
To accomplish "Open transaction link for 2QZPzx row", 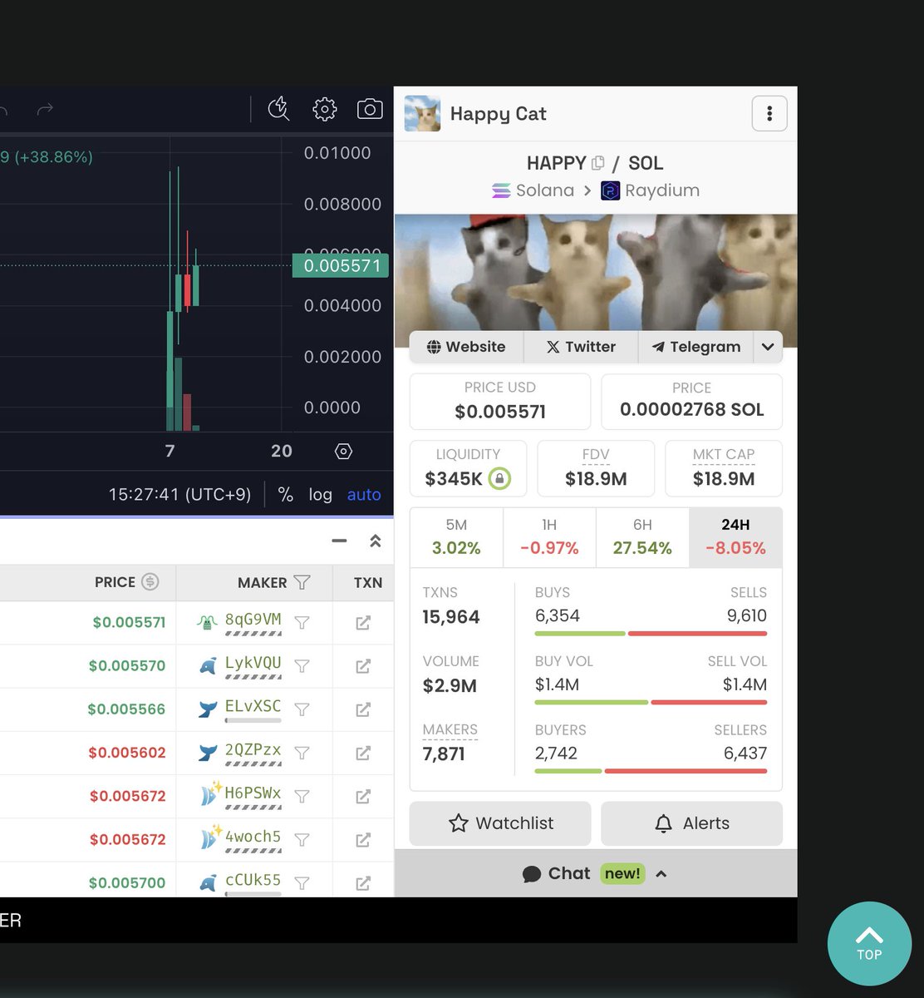I will tap(363, 753).
